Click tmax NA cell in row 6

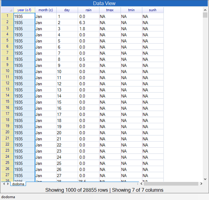[110, 47]
